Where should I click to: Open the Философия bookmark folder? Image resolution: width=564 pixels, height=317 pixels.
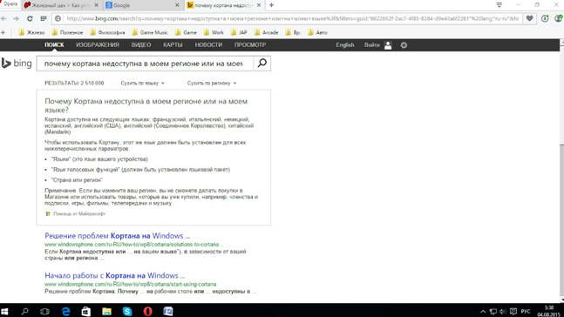[x=107, y=32]
